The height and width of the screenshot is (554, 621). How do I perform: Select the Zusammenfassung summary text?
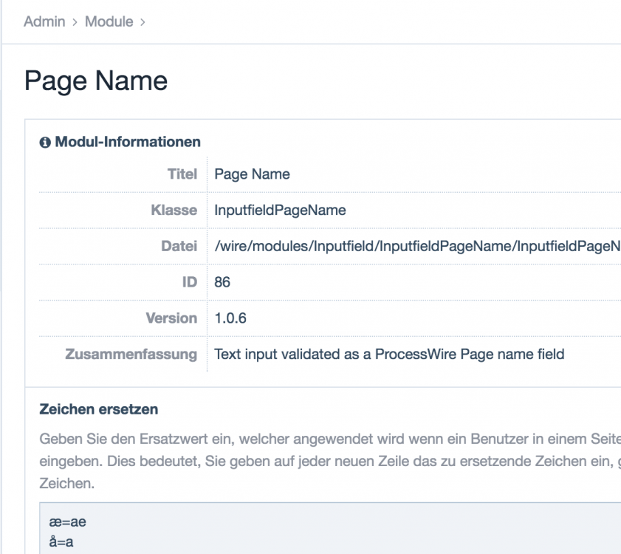(388, 354)
